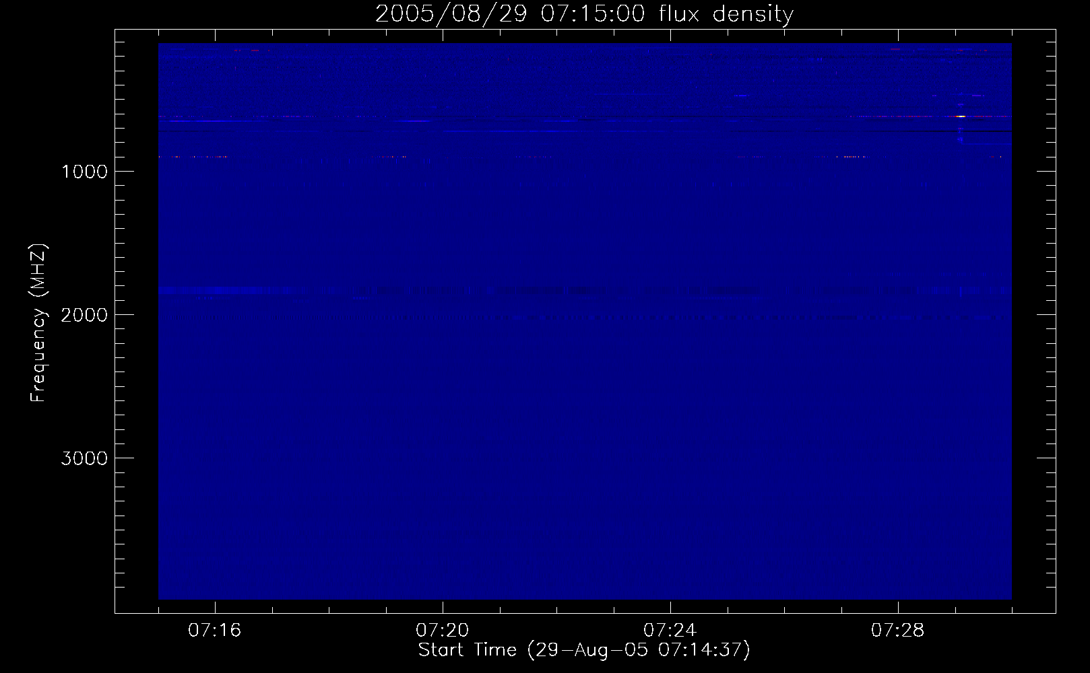Click the 2000 frequency tick label

click(x=84, y=315)
